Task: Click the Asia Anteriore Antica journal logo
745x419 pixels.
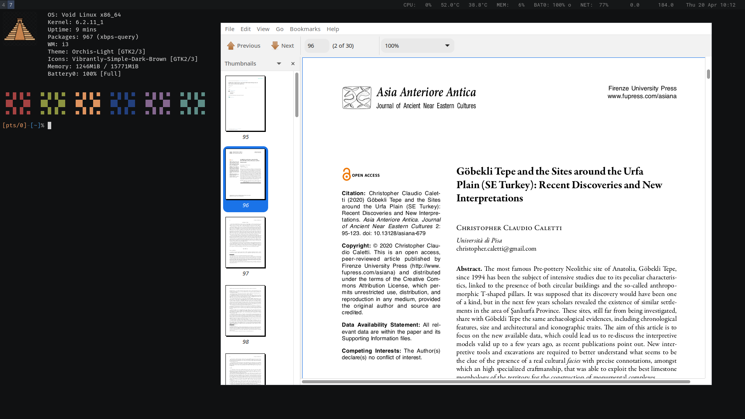Action: [x=357, y=97]
